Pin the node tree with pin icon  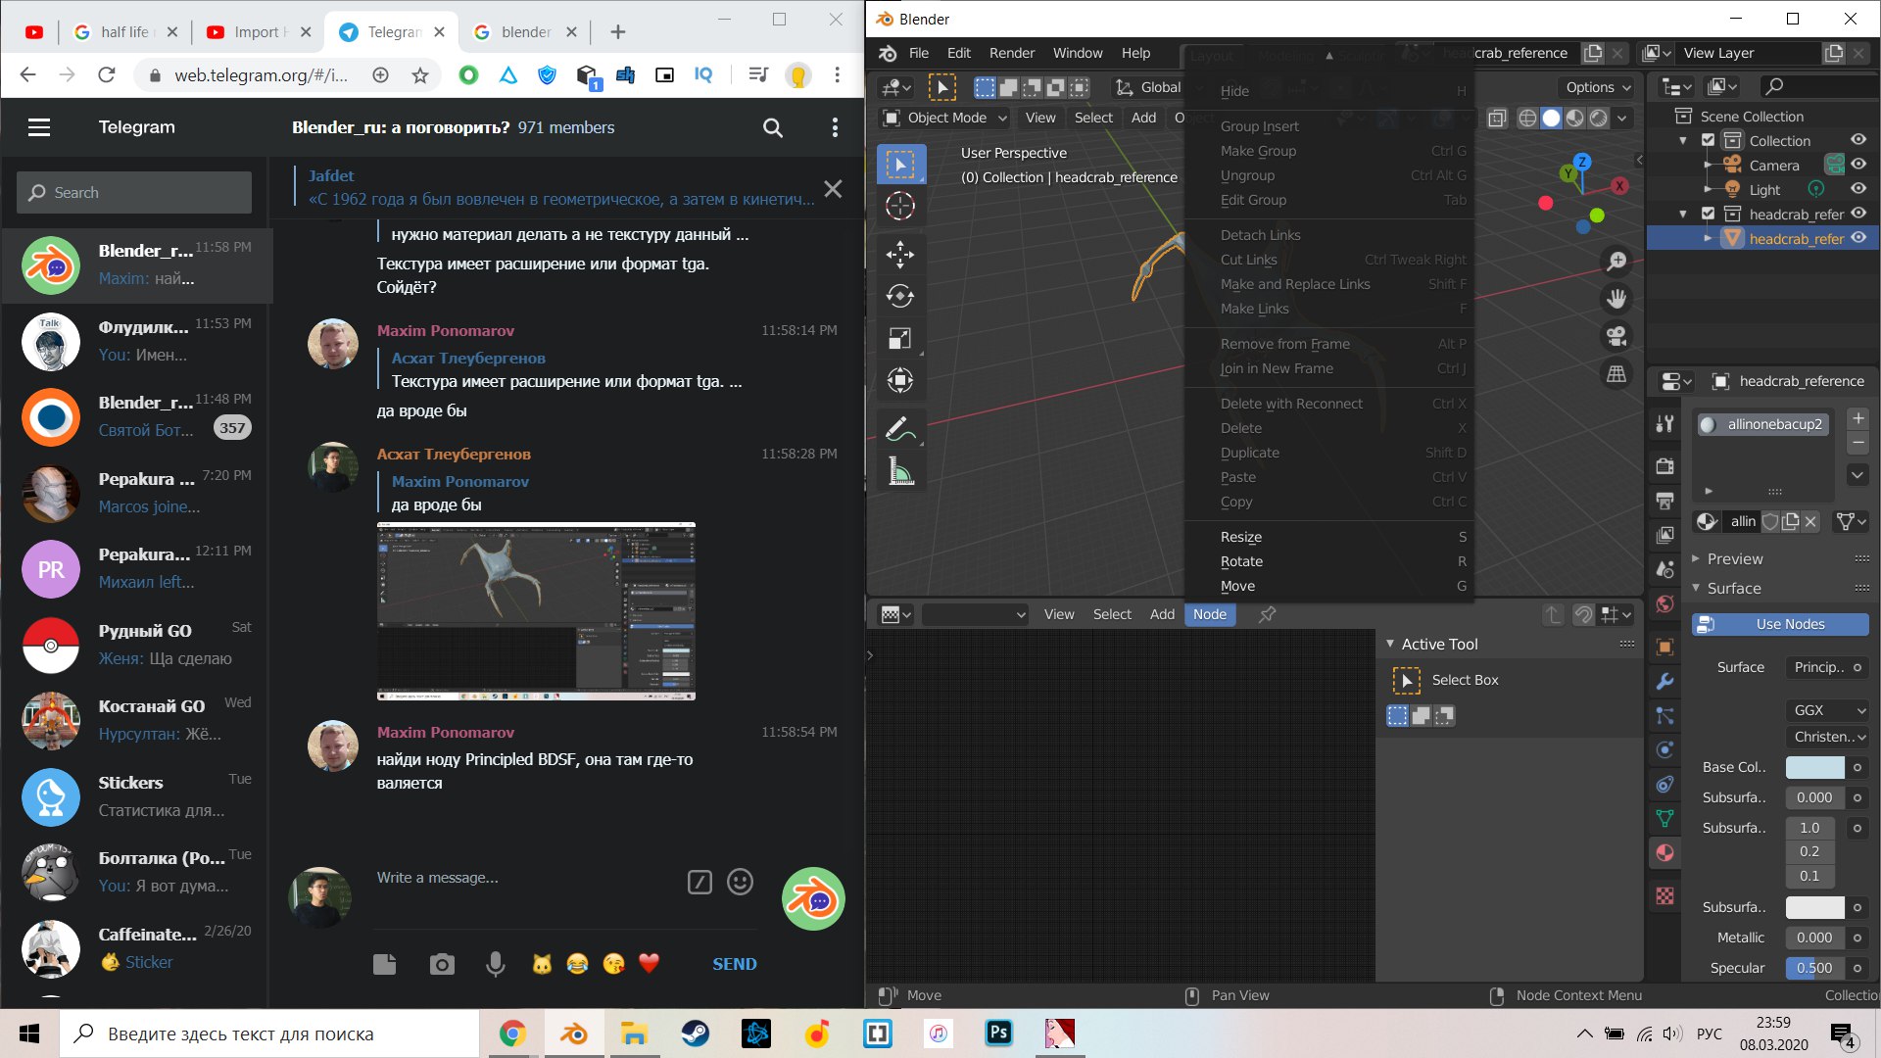click(x=1267, y=614)
